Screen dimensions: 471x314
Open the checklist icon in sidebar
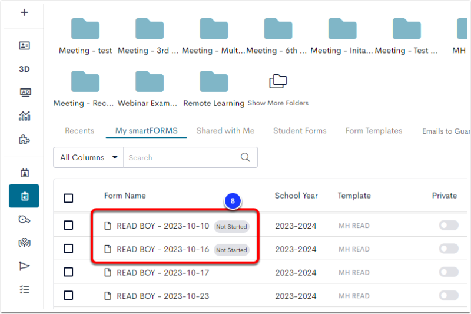coord(25,289)
